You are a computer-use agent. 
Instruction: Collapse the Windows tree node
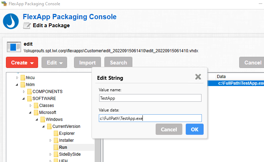tap(37, 119)
